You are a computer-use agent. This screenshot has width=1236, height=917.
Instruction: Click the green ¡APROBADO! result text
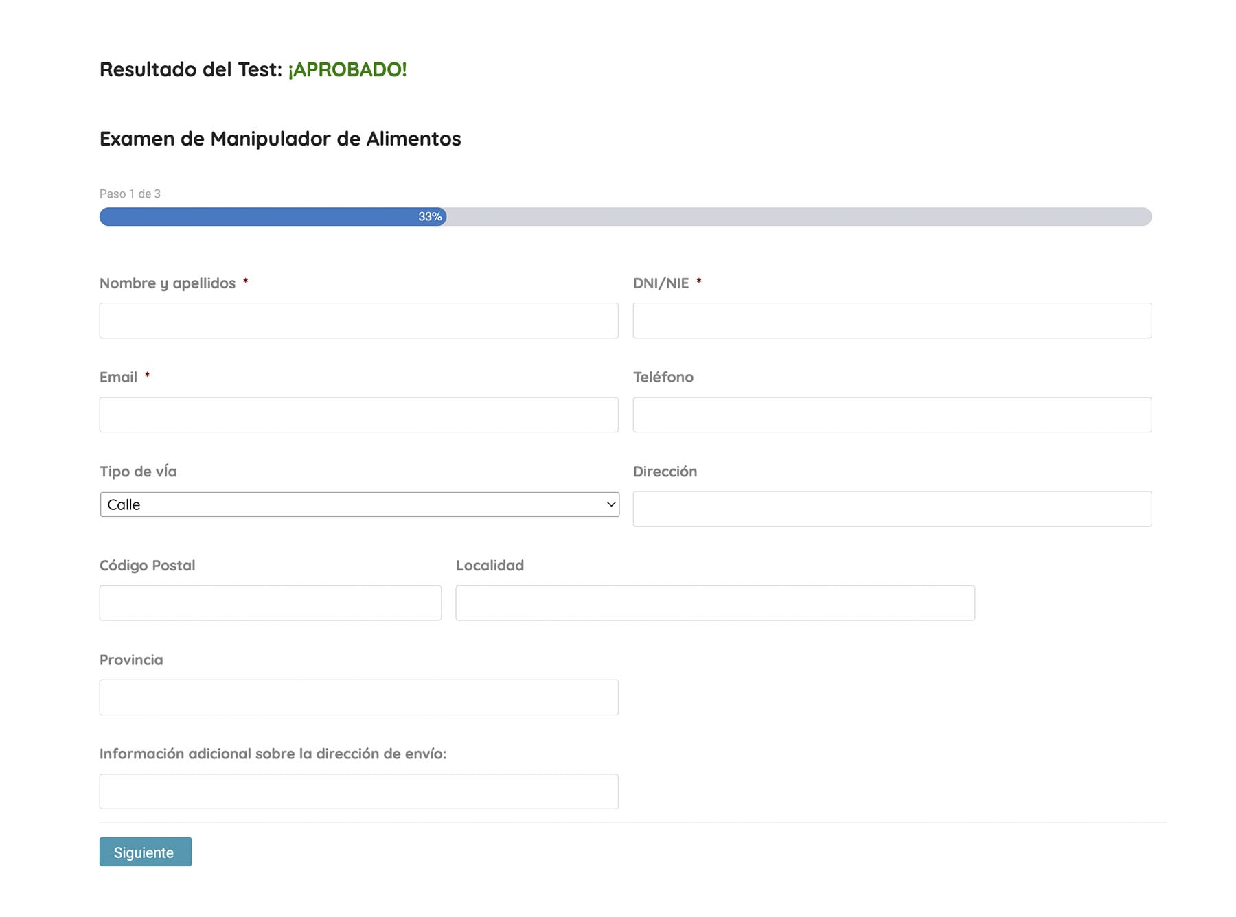[347, 69]
